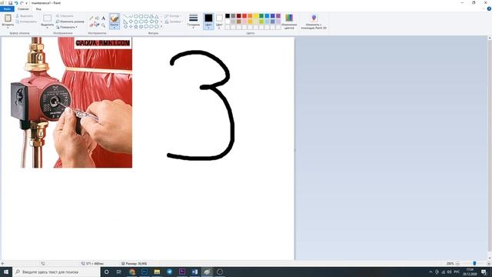Viewport: 492px width, 277px height.
Task: Select the Color picker eyedropper tool
Action: (98, 25)
